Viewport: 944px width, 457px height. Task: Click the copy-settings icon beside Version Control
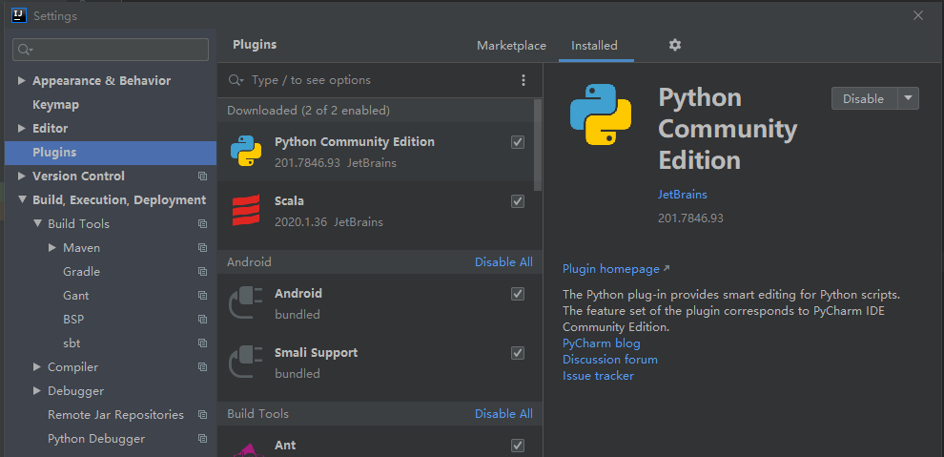tap(202, 177)
